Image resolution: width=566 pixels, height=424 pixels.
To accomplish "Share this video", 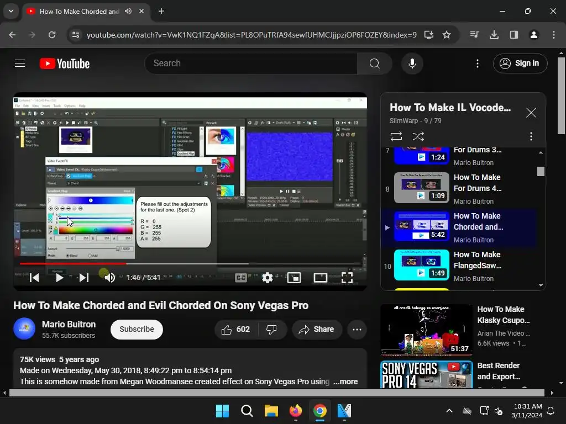I will click(x=317, y=329).
